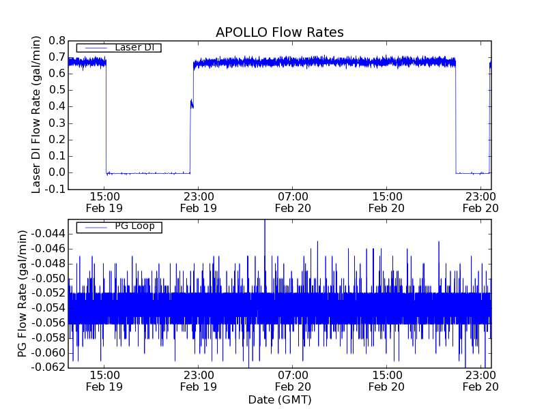Click the "PG Flow Rate (gal/min)" axis label

coord(22,294)
